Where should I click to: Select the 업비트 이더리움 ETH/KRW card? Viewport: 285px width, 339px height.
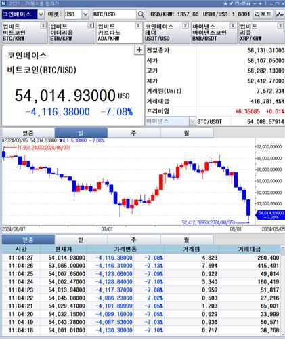coord(72,33)
